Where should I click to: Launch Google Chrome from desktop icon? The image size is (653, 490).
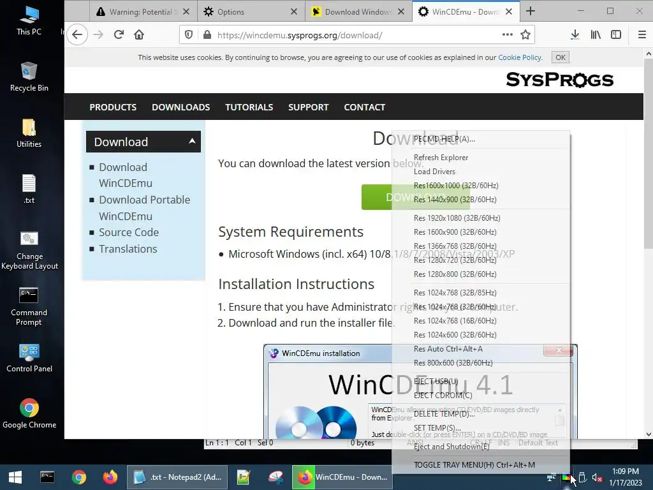coord(29,413)
